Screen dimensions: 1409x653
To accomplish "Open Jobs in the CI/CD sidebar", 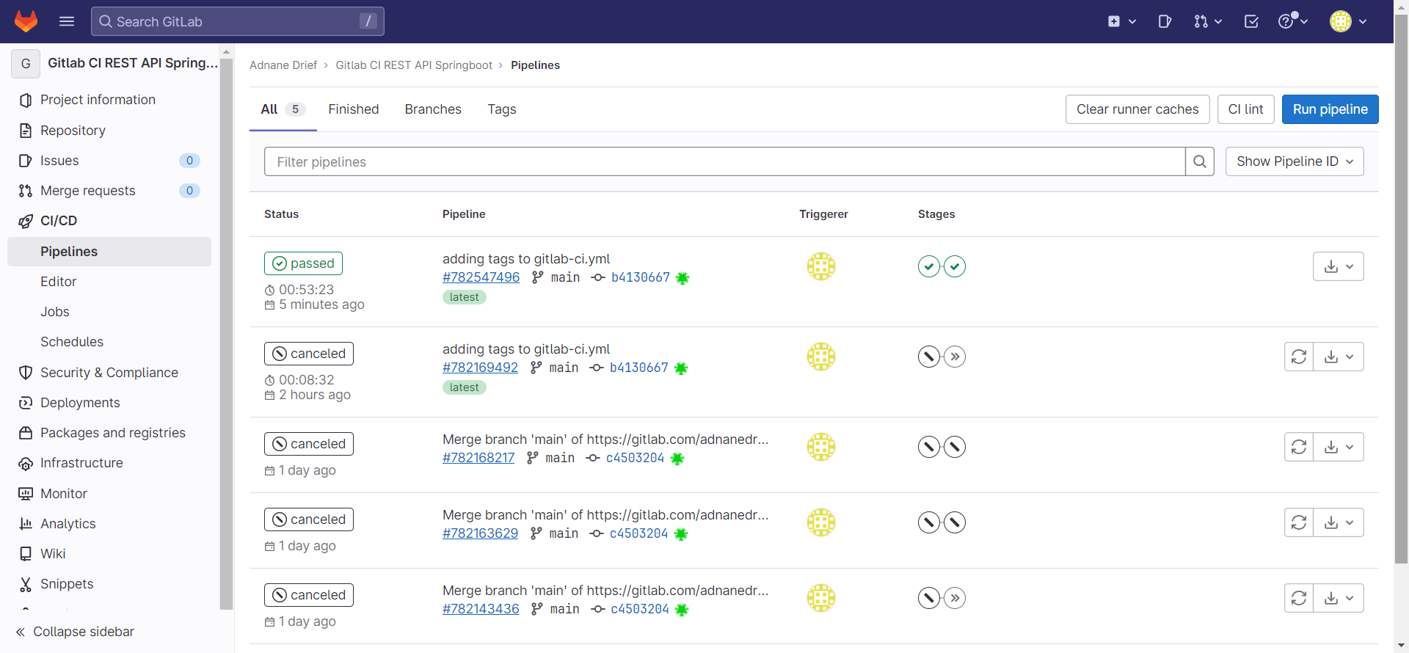I will click(x=55, y=312).
